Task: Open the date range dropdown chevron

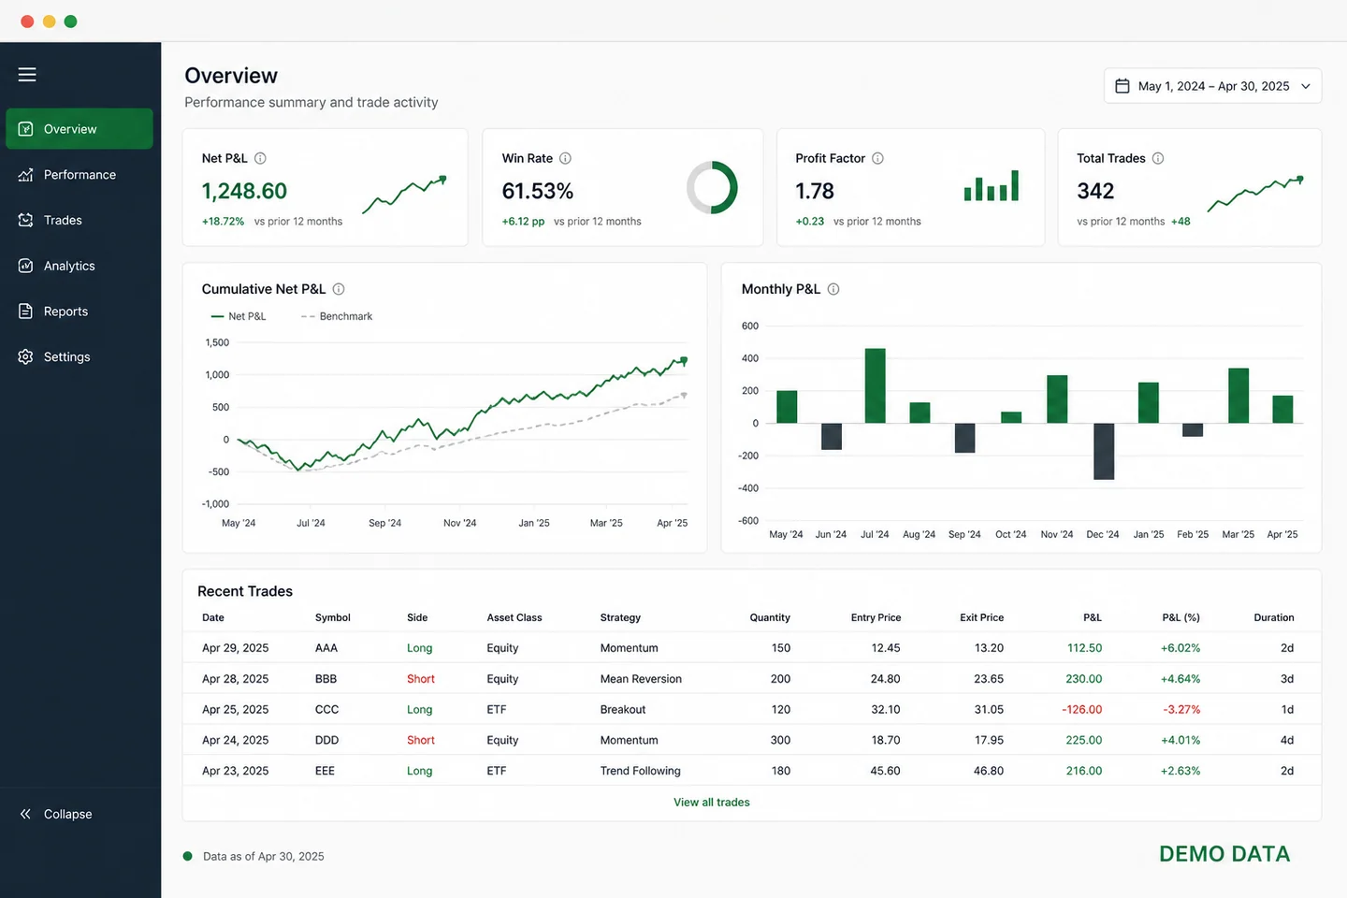Action: click(x=1306, y=86)
